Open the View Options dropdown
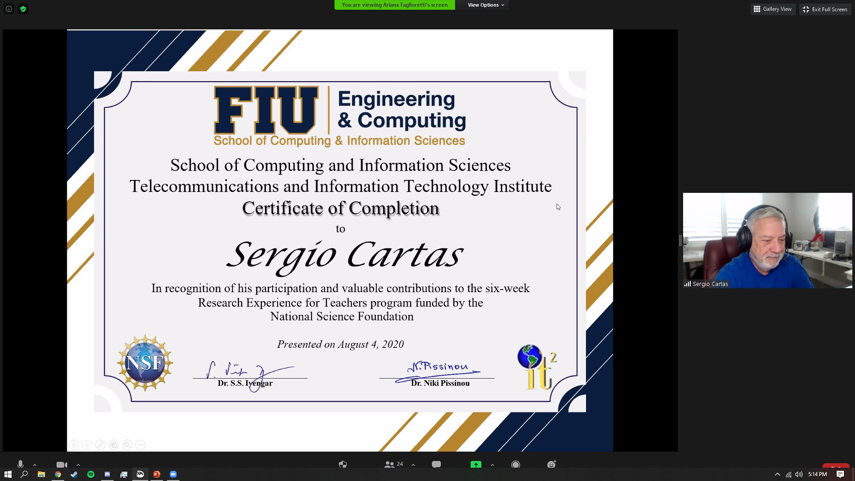The height and width of the screenshot is (481, 855). tap(486, 5)
